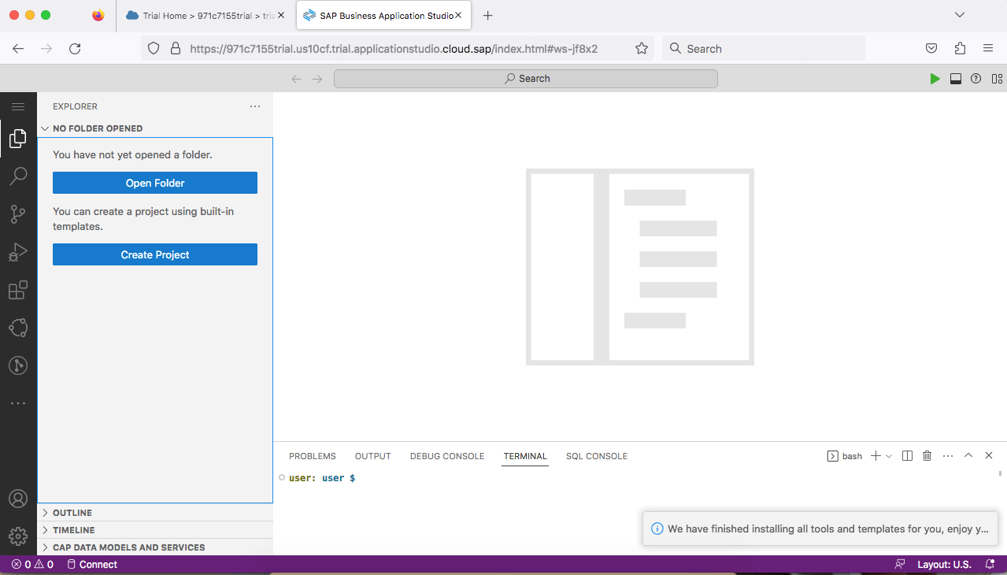Image resolution: width=1007 pixels, height=575 pixels.
Task: Open a new browser tab
Action: (x=488, y=16)
